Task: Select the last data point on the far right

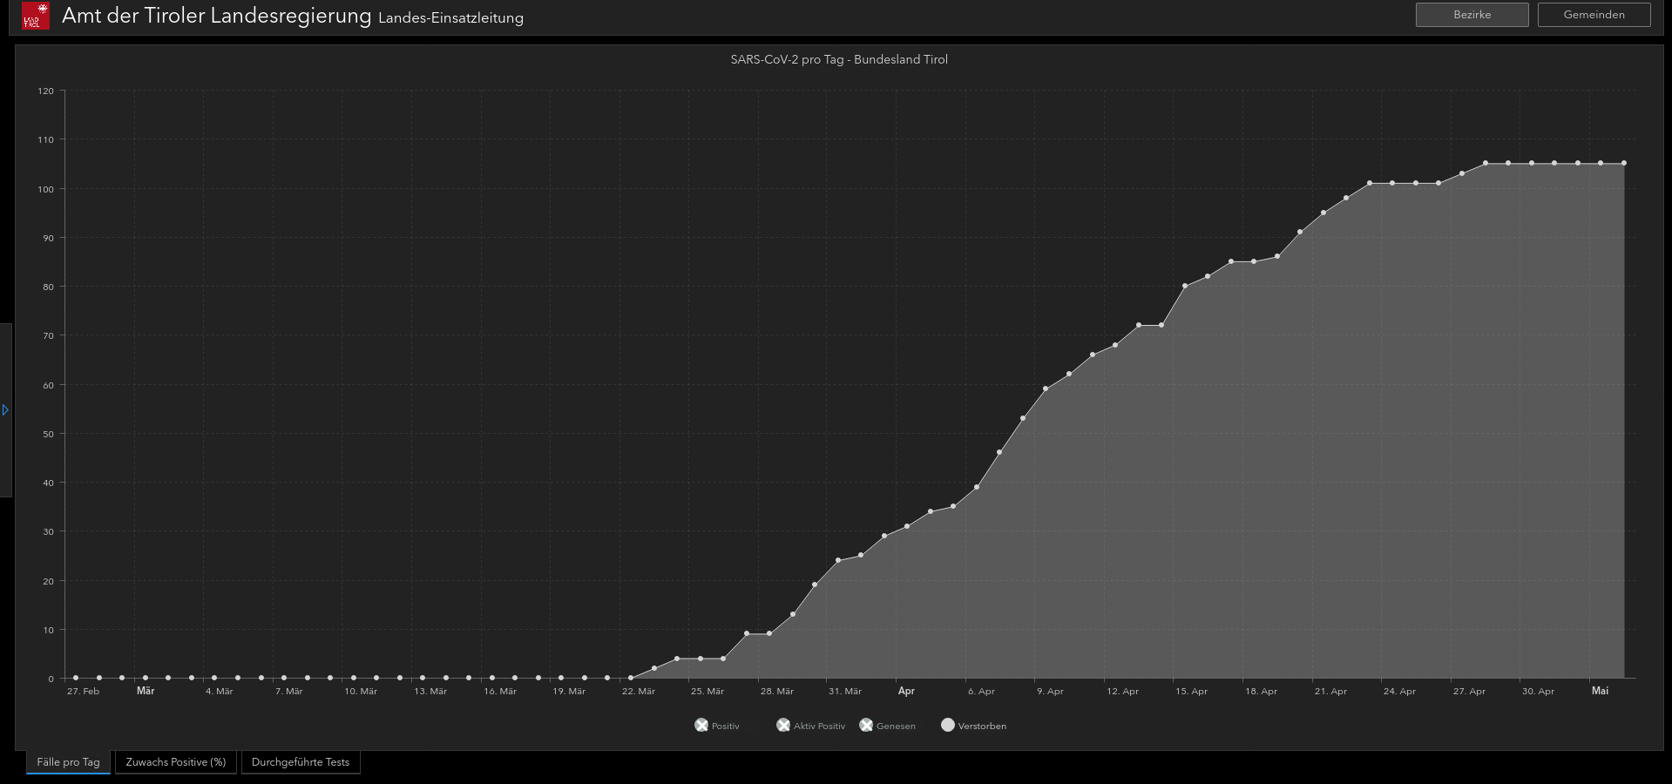Action: pos(1623,163)
